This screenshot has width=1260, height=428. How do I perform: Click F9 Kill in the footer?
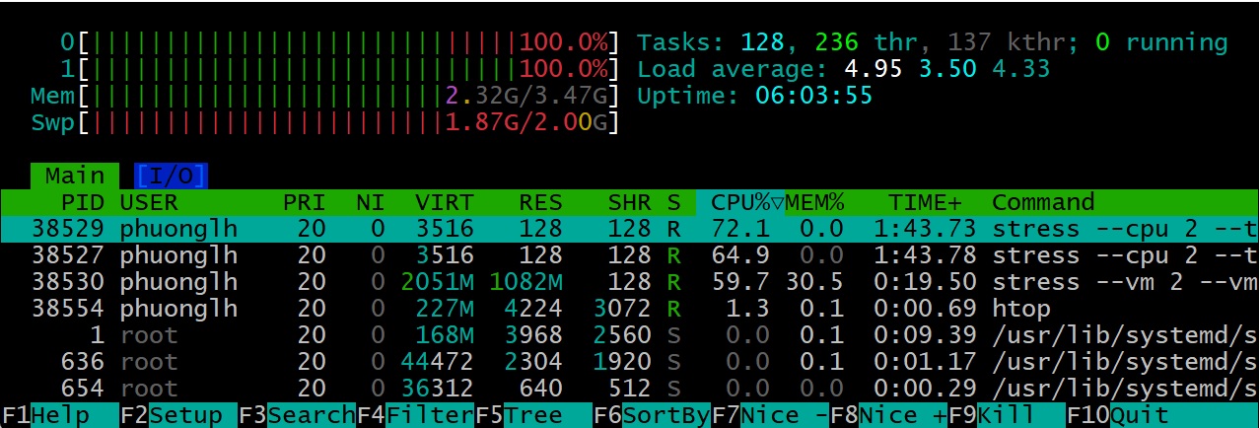tap(1007, 415)
